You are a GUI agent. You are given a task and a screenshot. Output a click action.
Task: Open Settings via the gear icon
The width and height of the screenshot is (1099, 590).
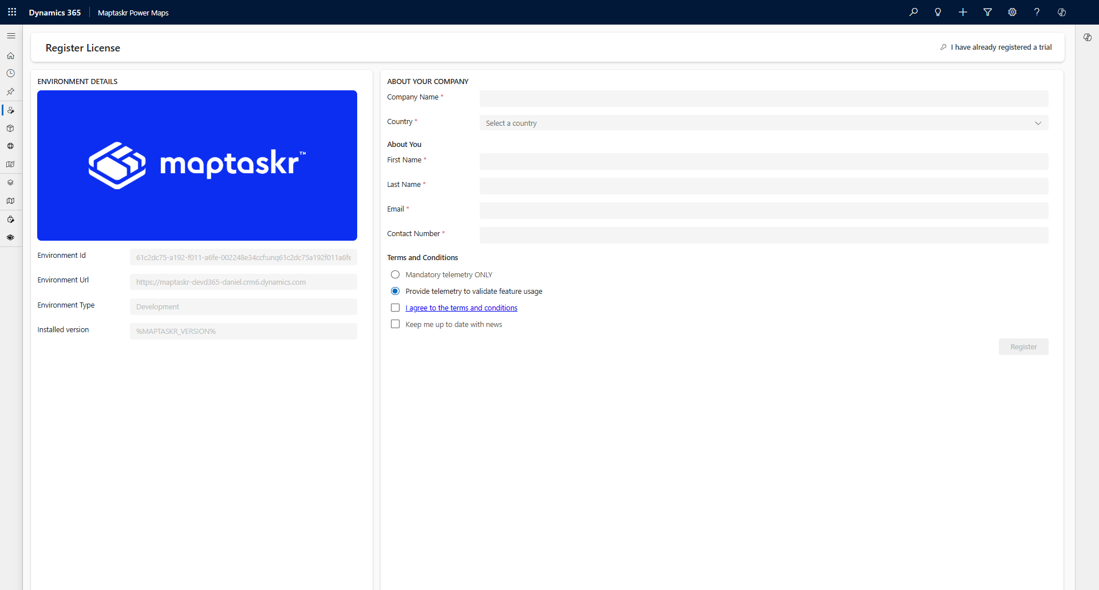click(x=1013, y=12)
